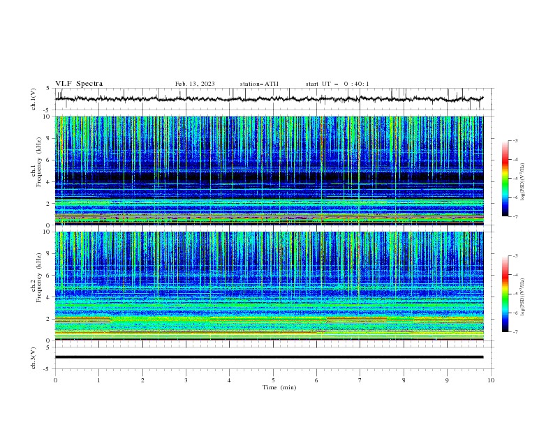Click the ch.2 spectrogram plot area
The image size is (553, 427).
(x=269, y=286)
